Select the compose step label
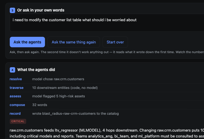Viewport: 204px width, 139px height. coord(17,105)
